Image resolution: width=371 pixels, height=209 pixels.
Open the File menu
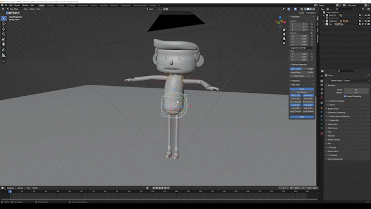click(6, 5)
